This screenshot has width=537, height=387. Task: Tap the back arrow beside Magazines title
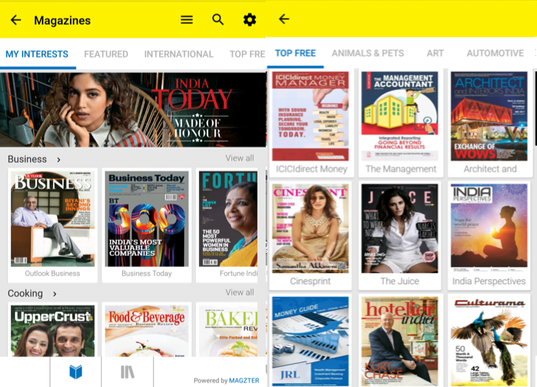pos(16,20)
